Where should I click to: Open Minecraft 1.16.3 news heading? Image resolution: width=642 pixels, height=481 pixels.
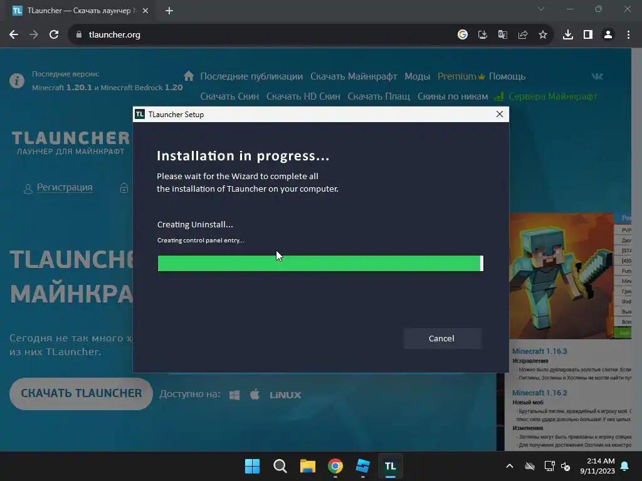click(x=540, y=351)
